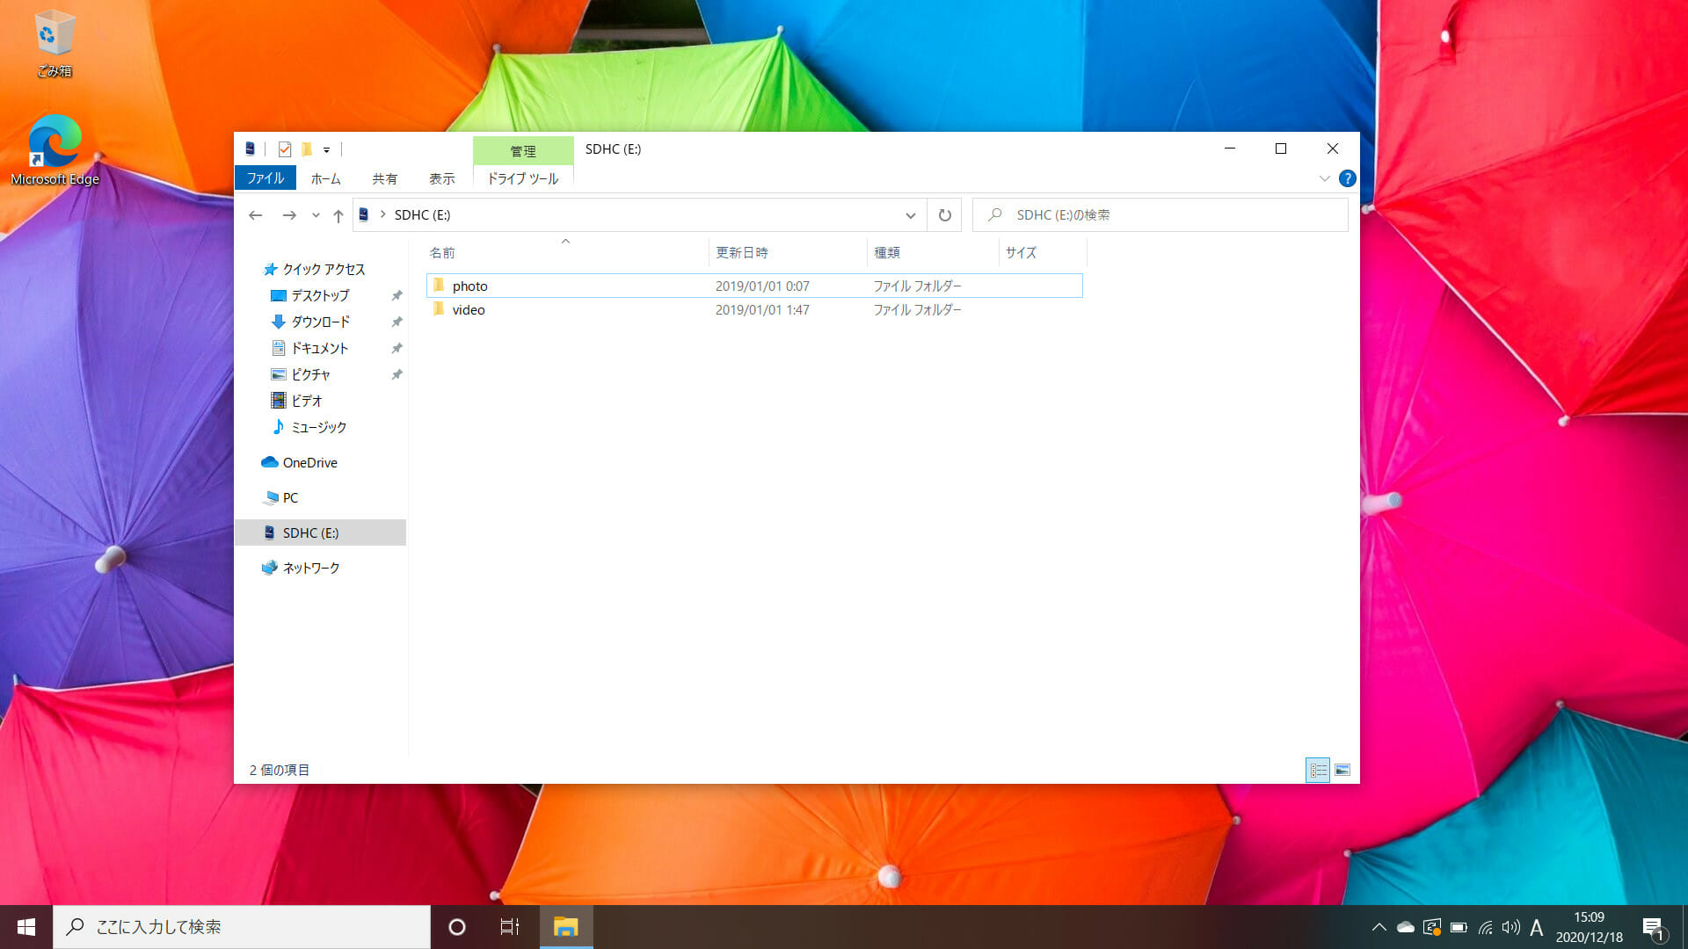
Task: Select the photo folder
Action: coord(754,286)
